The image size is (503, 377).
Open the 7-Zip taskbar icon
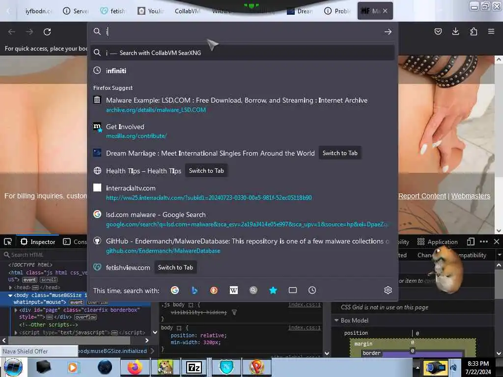[x=194, y=367]
